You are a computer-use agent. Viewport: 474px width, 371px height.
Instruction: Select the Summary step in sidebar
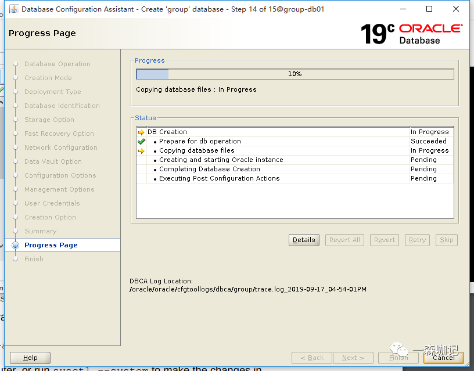click(x=40, y=231)
